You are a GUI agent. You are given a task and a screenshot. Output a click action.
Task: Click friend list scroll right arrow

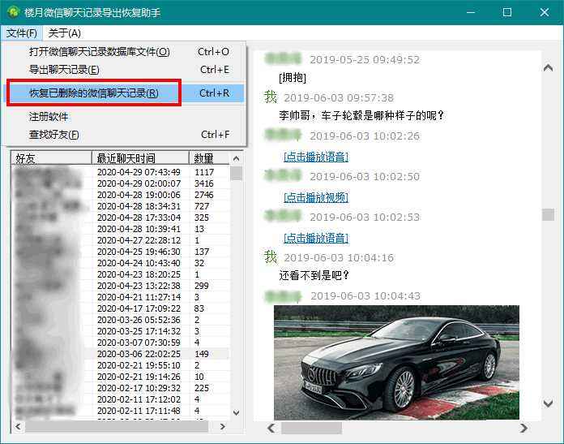point(223,427)
